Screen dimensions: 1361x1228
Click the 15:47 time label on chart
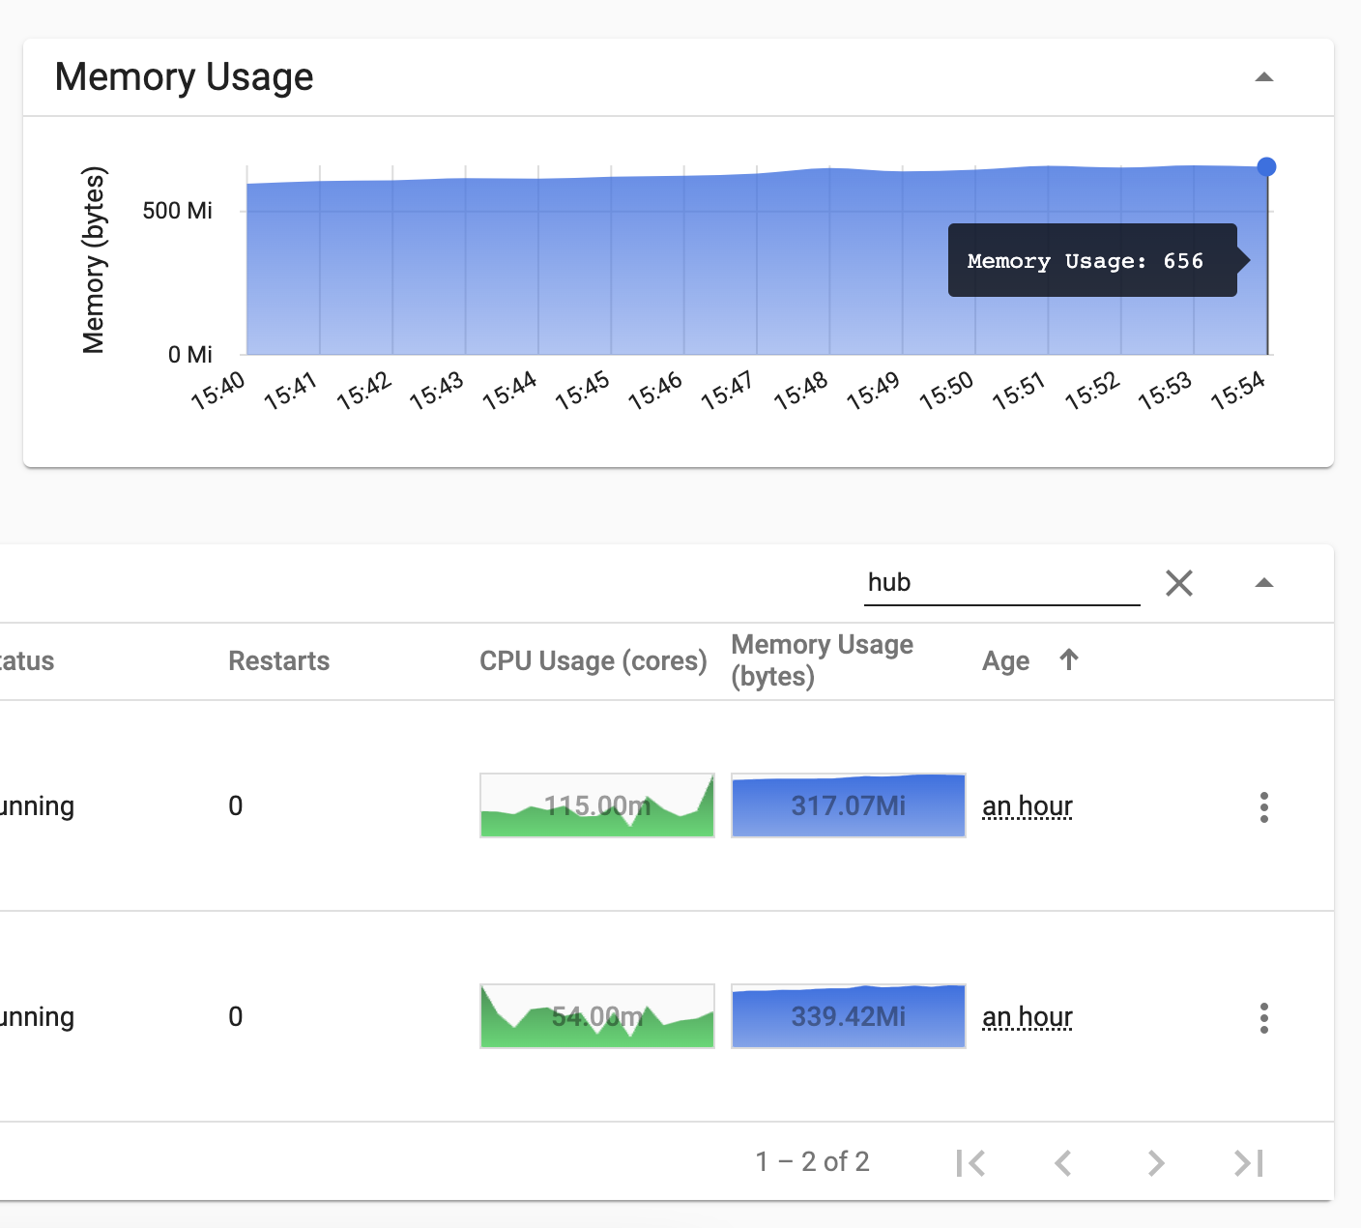tap(727, 391)
